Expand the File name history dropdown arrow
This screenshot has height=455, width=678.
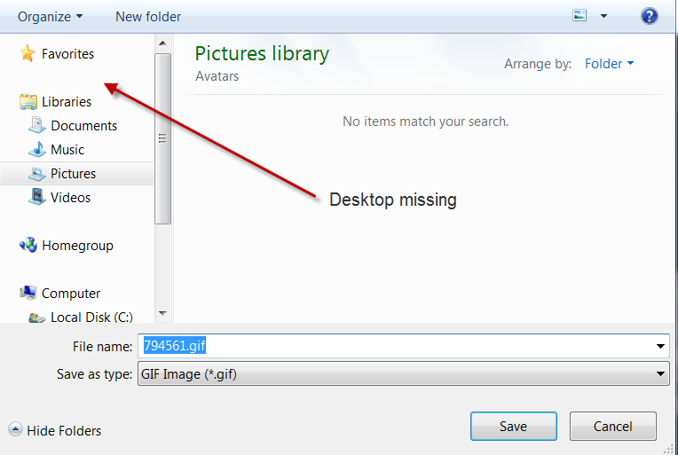click(660, 346)
